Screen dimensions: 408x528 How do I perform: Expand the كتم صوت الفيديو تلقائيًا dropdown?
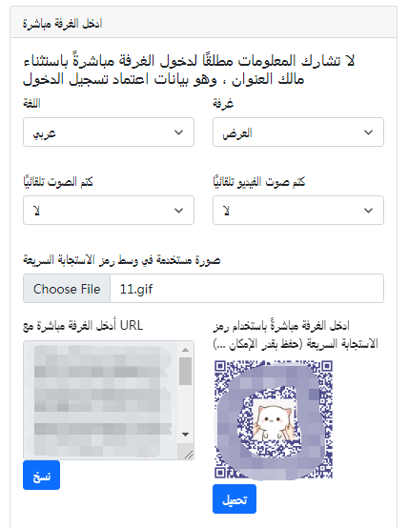coord(298,210)
